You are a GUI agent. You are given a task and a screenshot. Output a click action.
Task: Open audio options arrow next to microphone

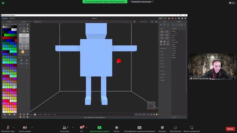coord(14,127)
